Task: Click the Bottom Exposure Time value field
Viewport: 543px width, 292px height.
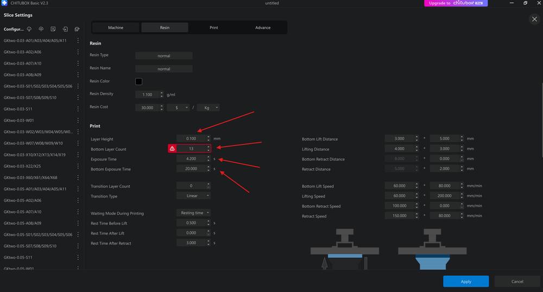Action: click(x=191, y=168)
